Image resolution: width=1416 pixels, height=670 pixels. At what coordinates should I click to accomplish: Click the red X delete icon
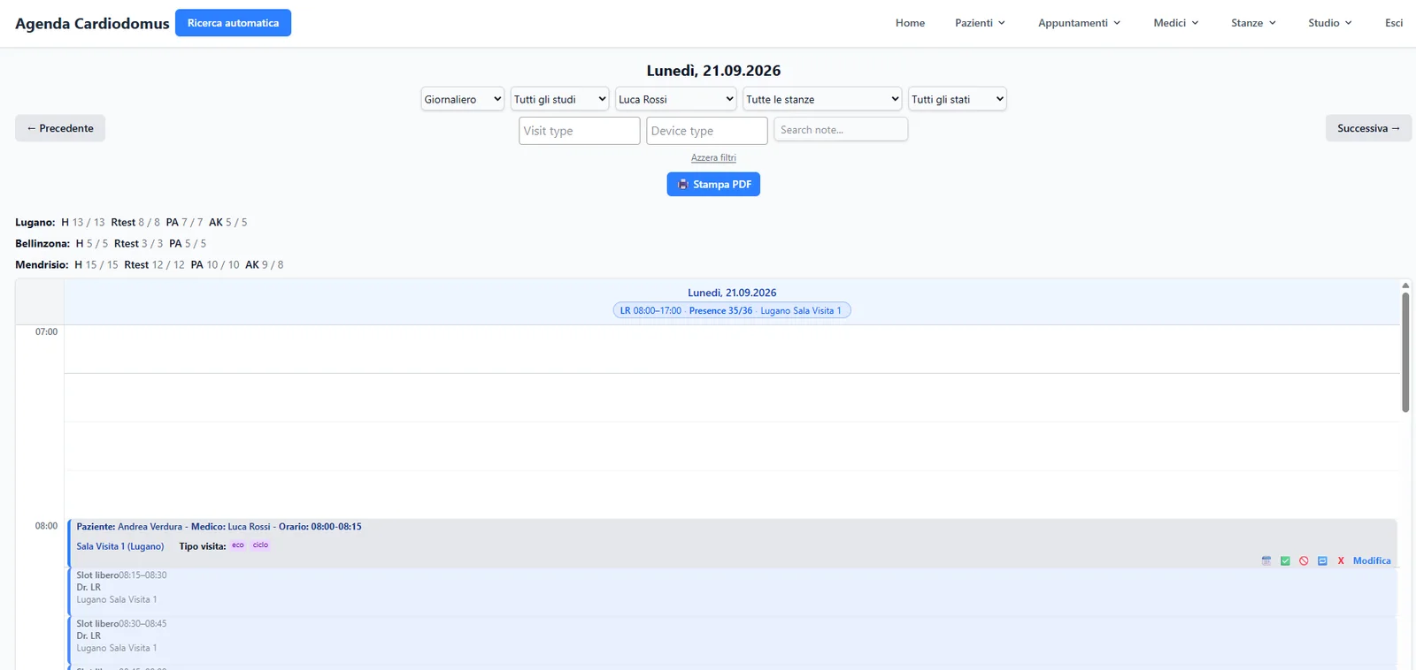1341,561
